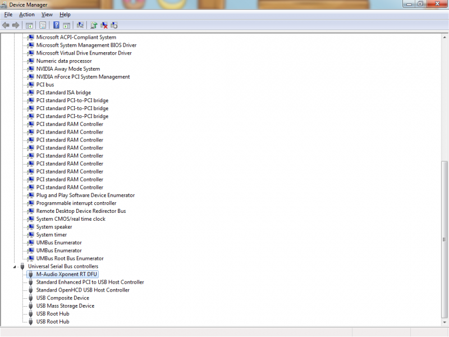Click the Update Driver Software icon
The width and height of the screenshot is (449, 337).
(94, 25)
